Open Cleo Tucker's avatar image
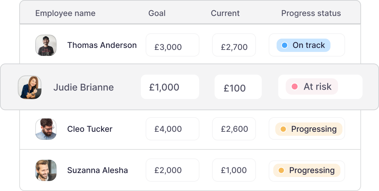The height and width of the screenshot is (191, 379). 46,129
